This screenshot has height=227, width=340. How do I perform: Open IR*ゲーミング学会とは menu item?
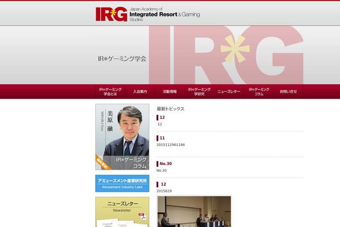tap(110, 92)
